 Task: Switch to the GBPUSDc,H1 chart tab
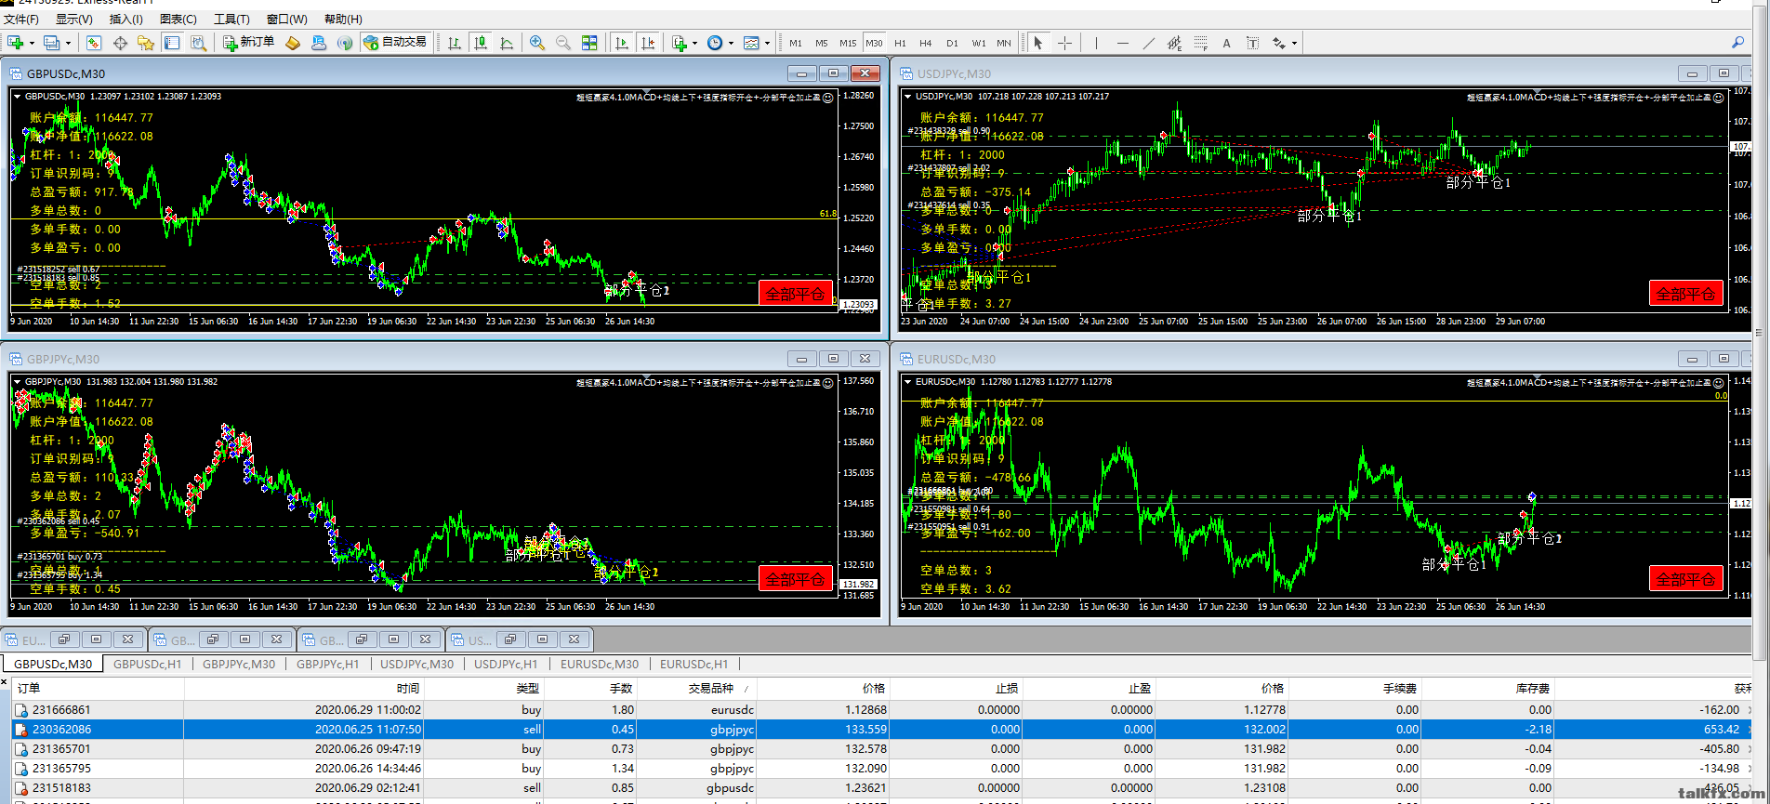click(148, 664)
